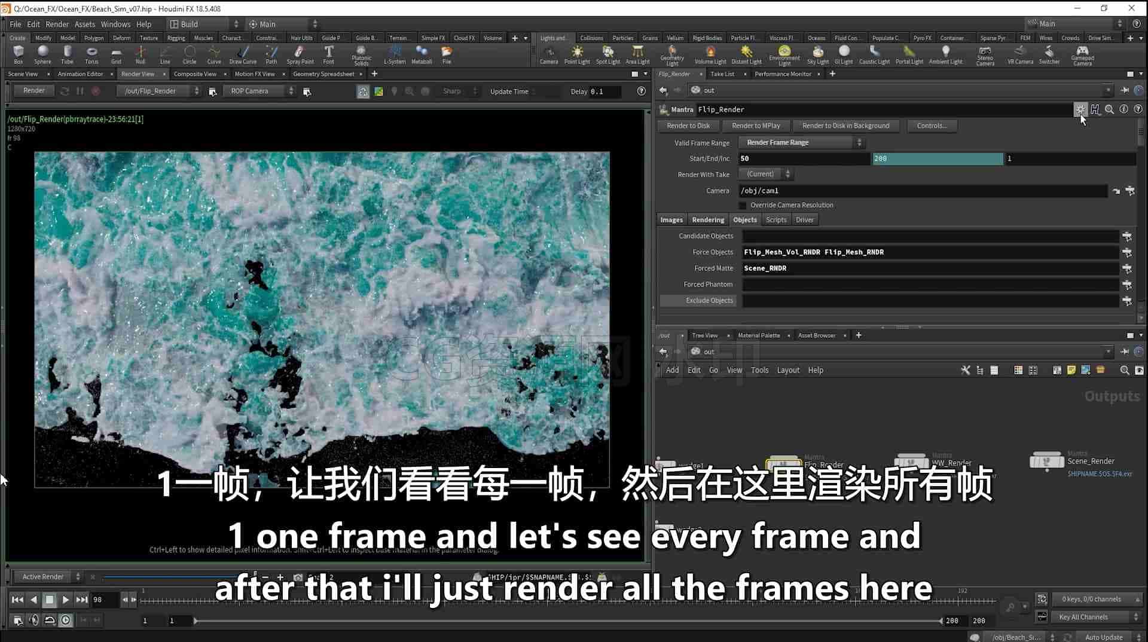The width and height of the screenshot is (1148, 642).
Task: Select the Grid shelf tool
Action: (x=116, y=54)
